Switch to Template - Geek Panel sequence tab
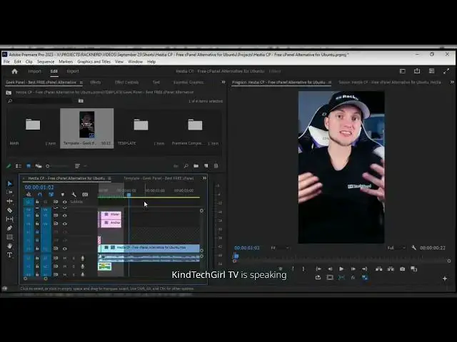Screen dimensions: 457x342 pos(159,178)
